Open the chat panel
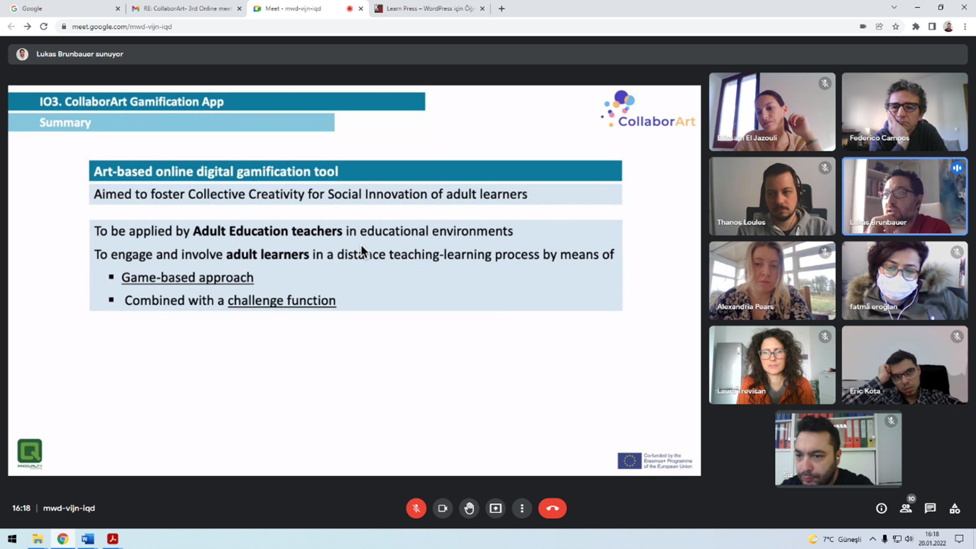 pos(930,508)
